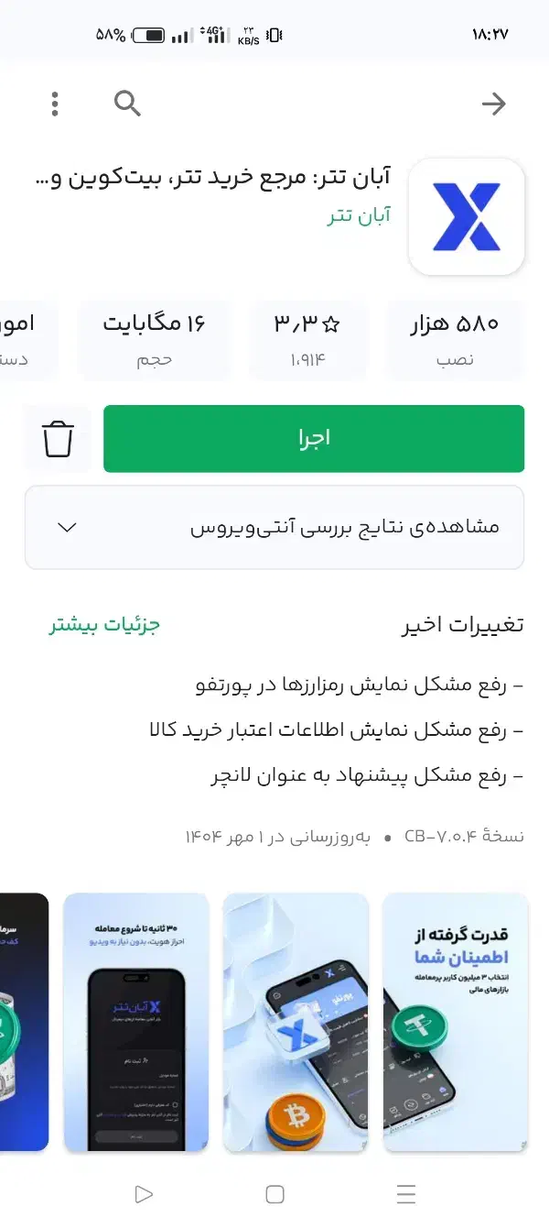The width and height of the screenshot is (549, 1228).
Task: Tap the square home navigation icon
Action: 274,1194
